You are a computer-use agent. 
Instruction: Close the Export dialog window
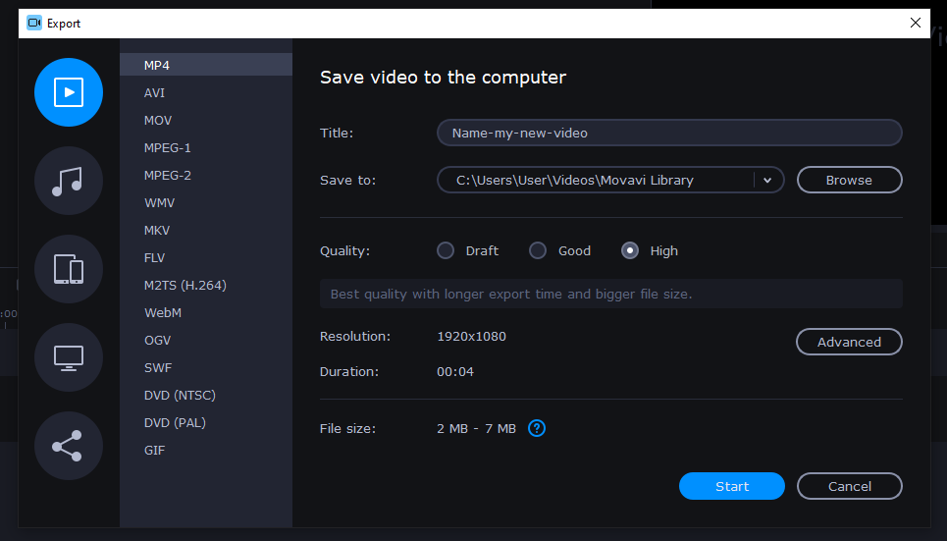[x=916, y=23]
